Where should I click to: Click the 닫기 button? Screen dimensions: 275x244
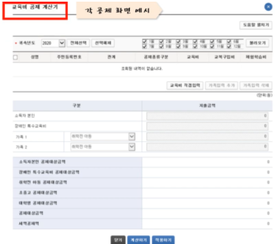(118, 240)
